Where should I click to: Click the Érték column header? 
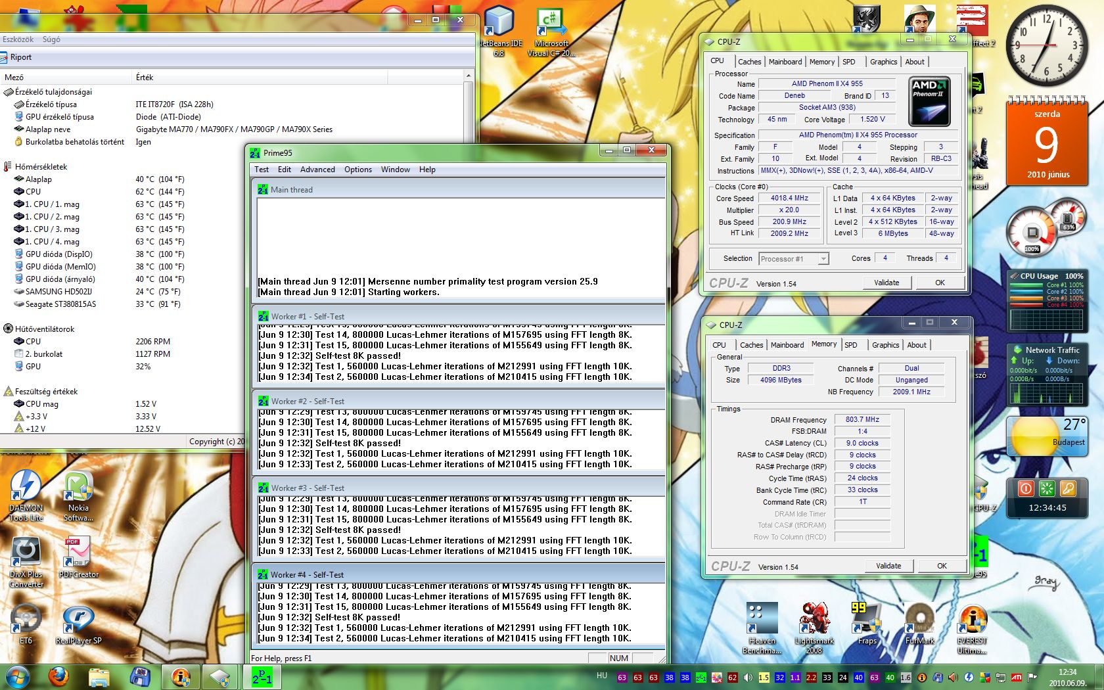point(262,78)
